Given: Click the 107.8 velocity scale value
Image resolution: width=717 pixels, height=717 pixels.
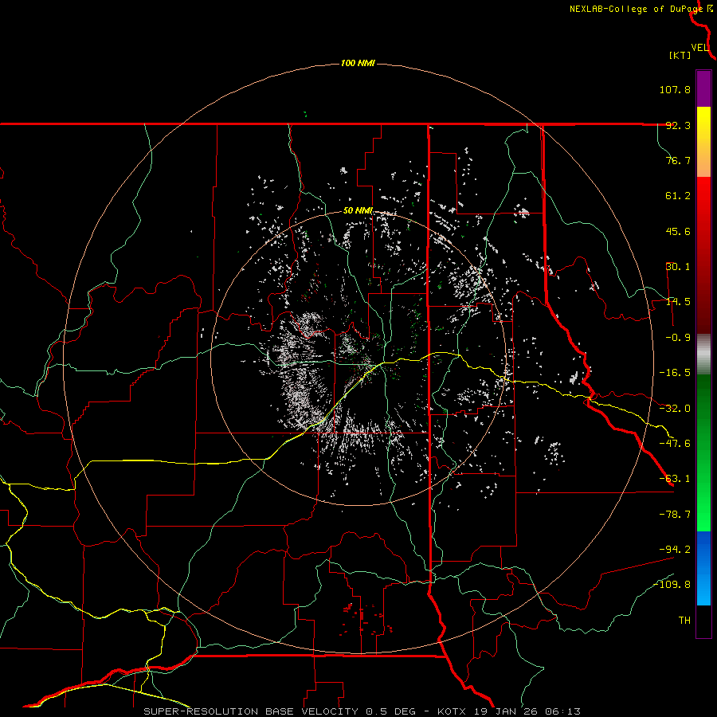Looking at the screenshot, I should (675, 89).
